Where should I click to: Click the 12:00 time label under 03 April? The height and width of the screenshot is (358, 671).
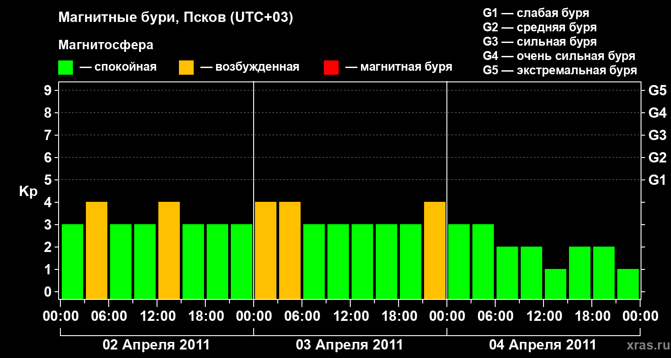(x=350, y=316)
